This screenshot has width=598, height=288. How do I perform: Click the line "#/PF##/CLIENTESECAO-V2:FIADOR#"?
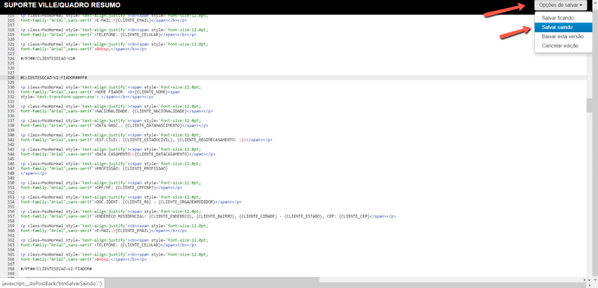[56, 269]
